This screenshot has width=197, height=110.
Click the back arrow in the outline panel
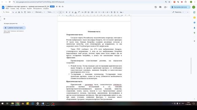click(5, 19)
